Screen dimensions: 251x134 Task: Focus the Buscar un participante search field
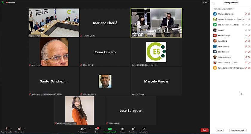231,9
